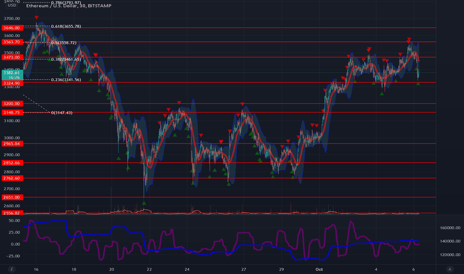
Task: Select the 3148.75 red price label
Action: pos(12,113)
